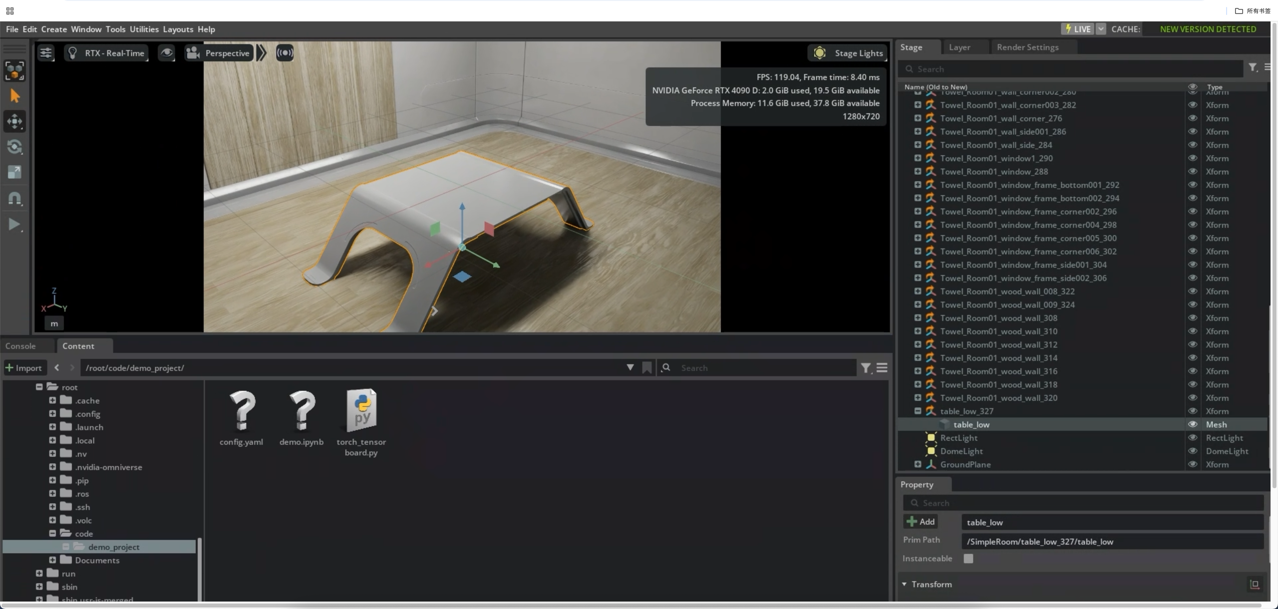Open Stage panel filter funnel icon
The width and height of the screenshot is (1278, 609).
[x=1253, y=67]
